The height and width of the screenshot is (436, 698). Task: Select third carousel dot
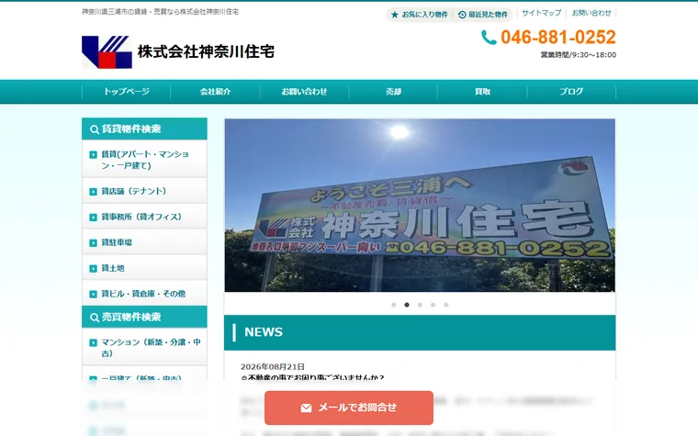pyautogui.click(x=420, y=305)
